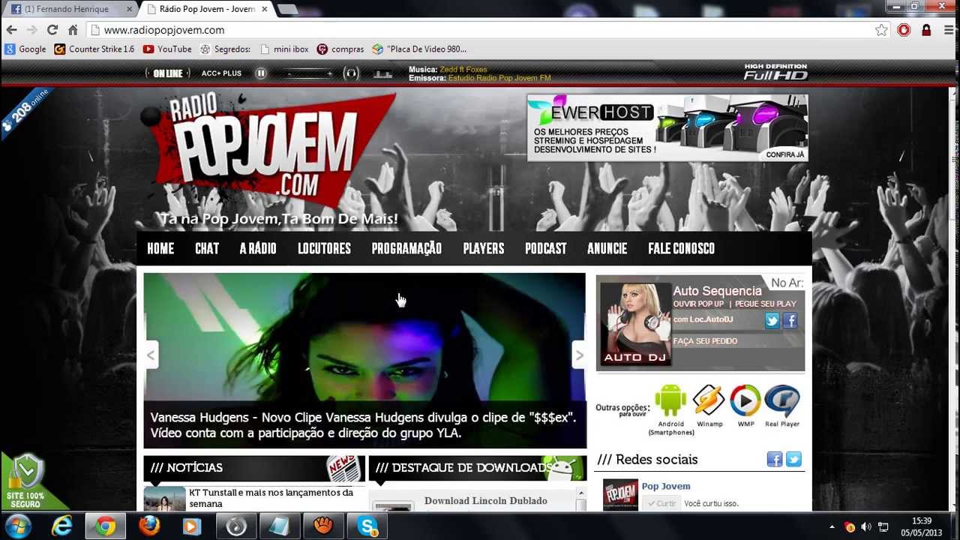Open the YouTube bookmark
The width and height of the screenshot is (960, 540).
coord(167,49)
